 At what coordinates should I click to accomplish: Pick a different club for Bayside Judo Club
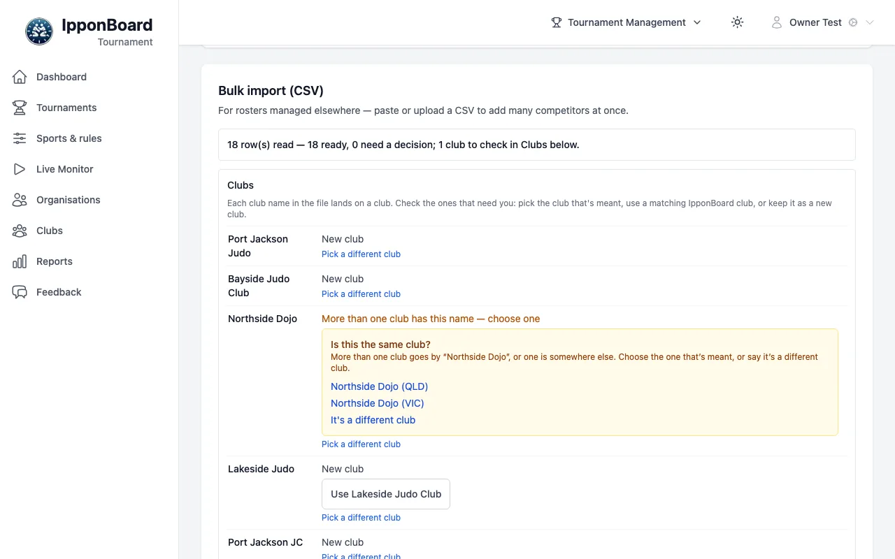point(361,294)
